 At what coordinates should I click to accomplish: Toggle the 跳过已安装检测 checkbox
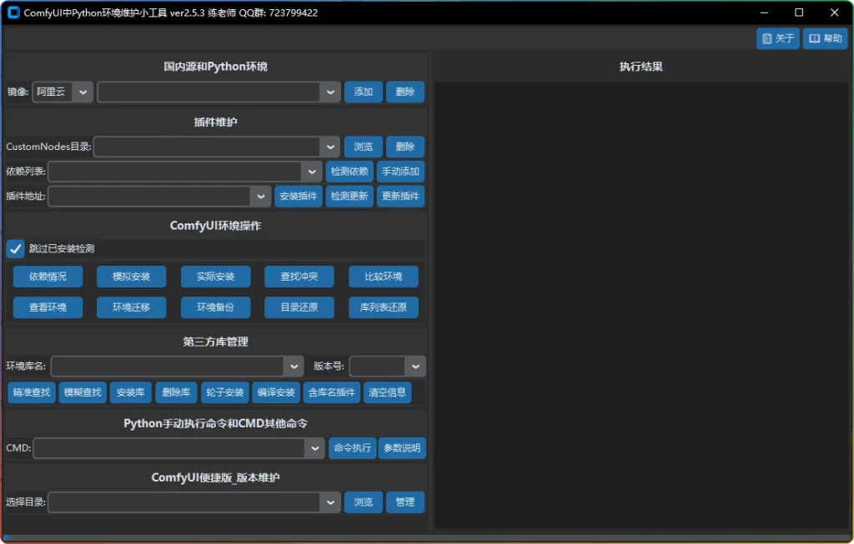(x=15, y=247)
